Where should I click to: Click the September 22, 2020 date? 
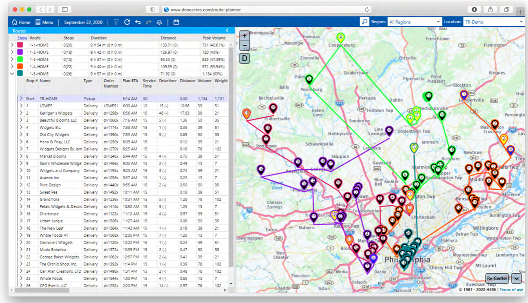tap(83, 22)
